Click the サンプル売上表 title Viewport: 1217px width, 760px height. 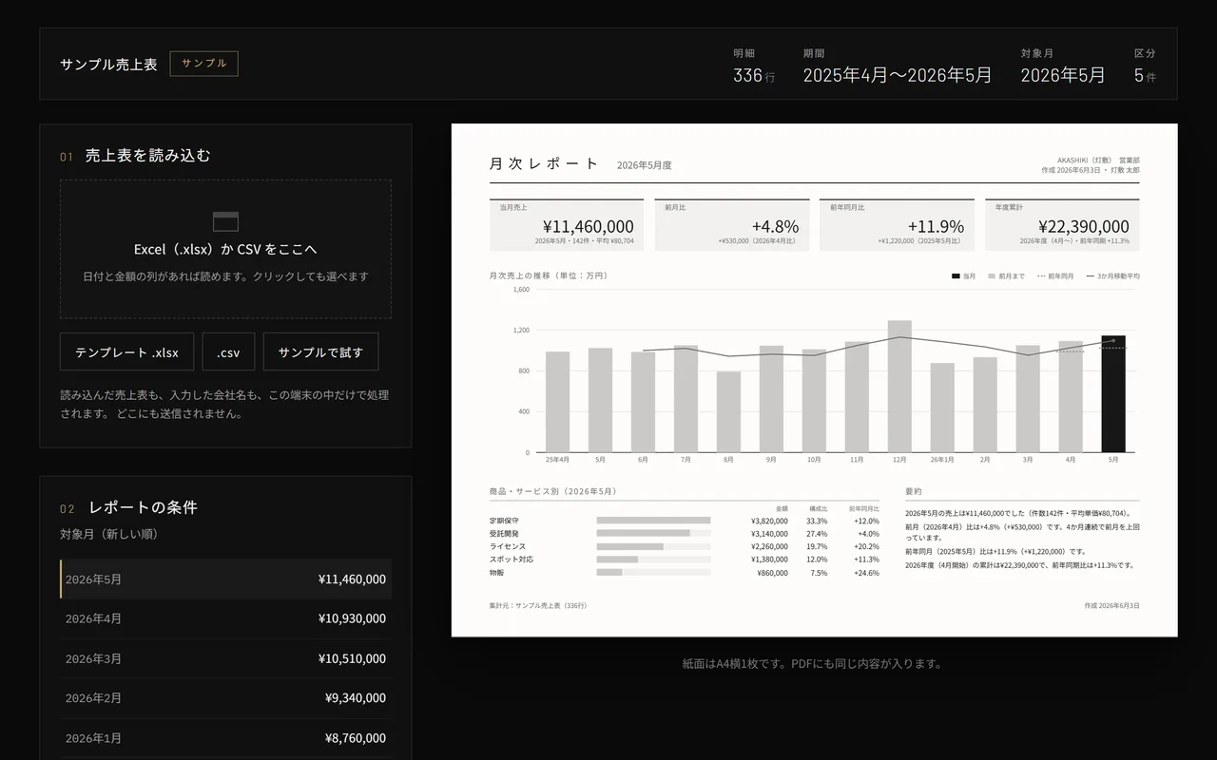(x=108, y=65)
